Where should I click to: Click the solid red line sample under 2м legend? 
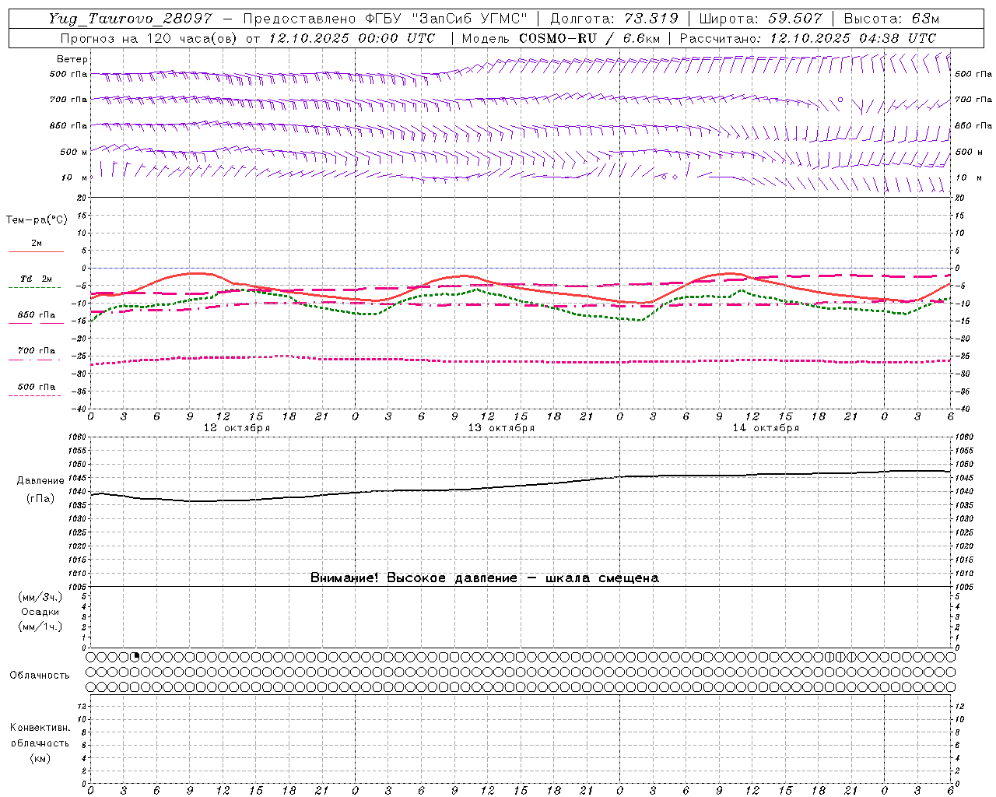[x=36, y=251]
